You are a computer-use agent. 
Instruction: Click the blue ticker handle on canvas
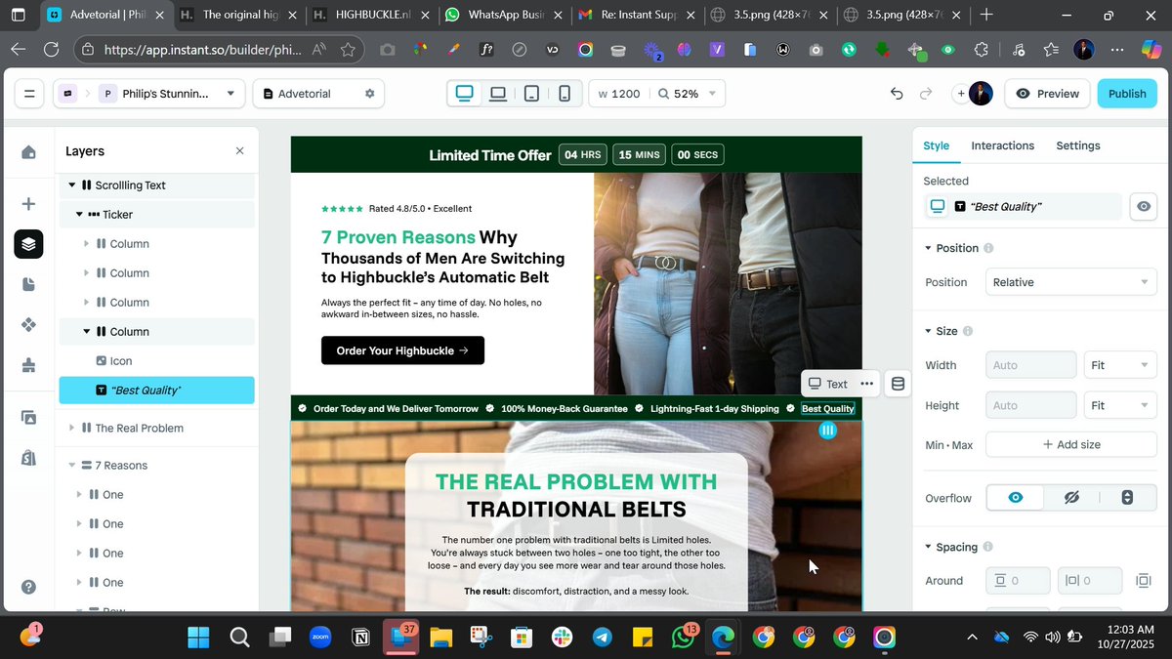point(827,430)
